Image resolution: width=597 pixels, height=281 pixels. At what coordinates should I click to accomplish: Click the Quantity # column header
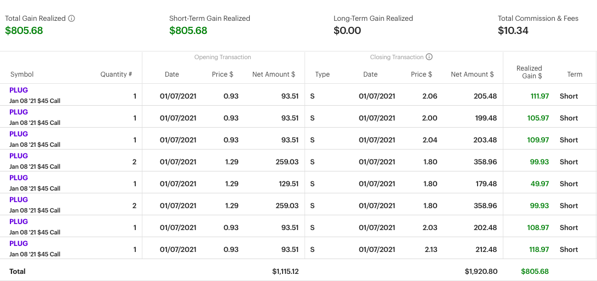coord(116,74)
